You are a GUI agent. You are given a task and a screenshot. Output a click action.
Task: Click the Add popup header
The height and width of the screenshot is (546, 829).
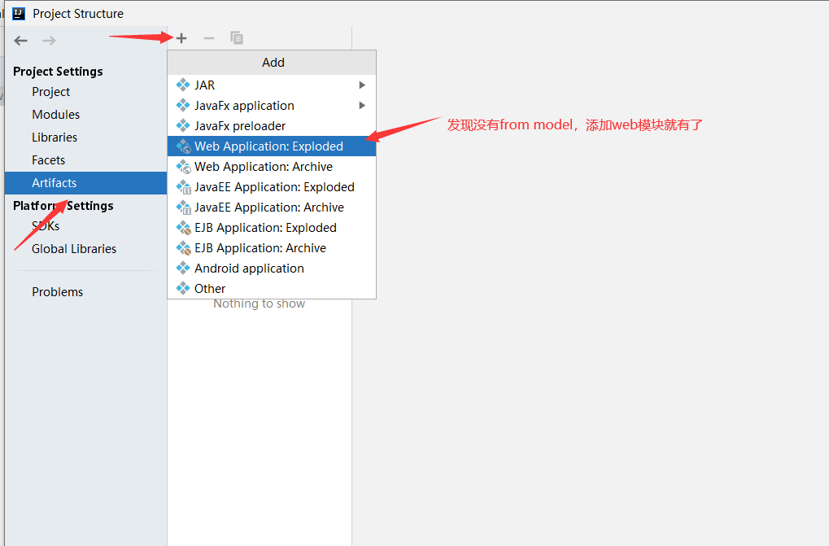272,63
